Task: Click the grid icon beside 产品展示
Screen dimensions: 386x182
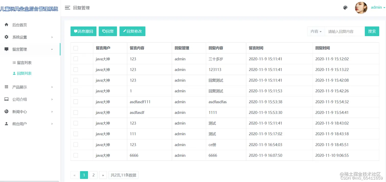Action: 7,87
